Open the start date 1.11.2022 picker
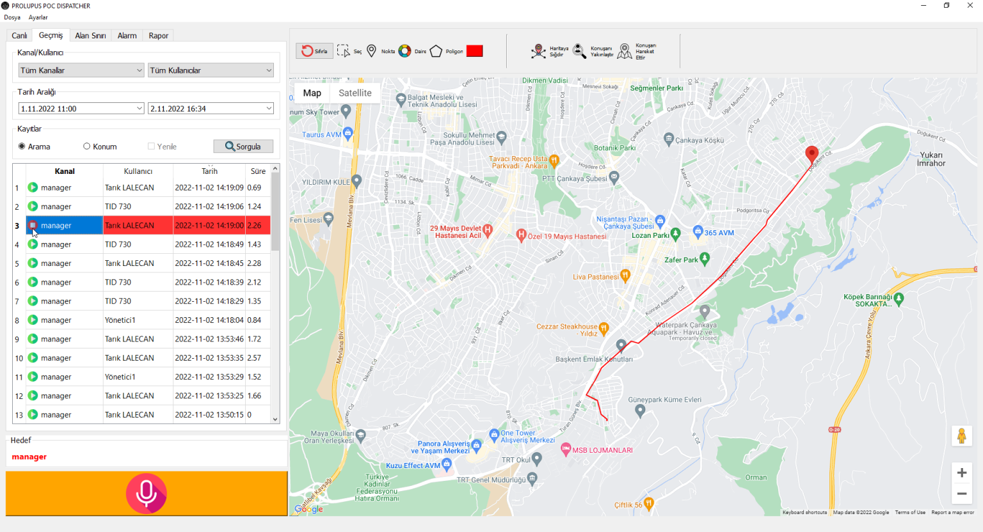This screenshot has width=983, height=532. [x=81, y=109]
